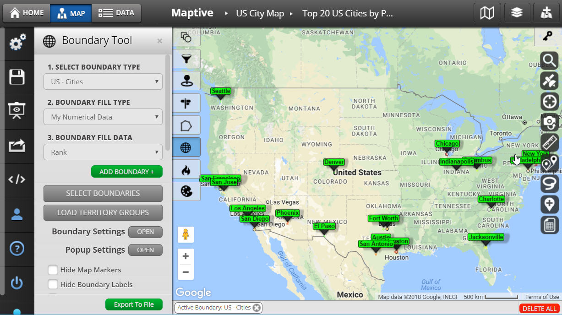Open the filter funnel tool

point(186,59)
